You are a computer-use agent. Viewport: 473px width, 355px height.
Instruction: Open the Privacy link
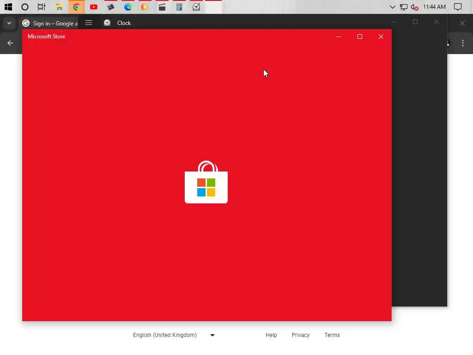tap(300, 335)
